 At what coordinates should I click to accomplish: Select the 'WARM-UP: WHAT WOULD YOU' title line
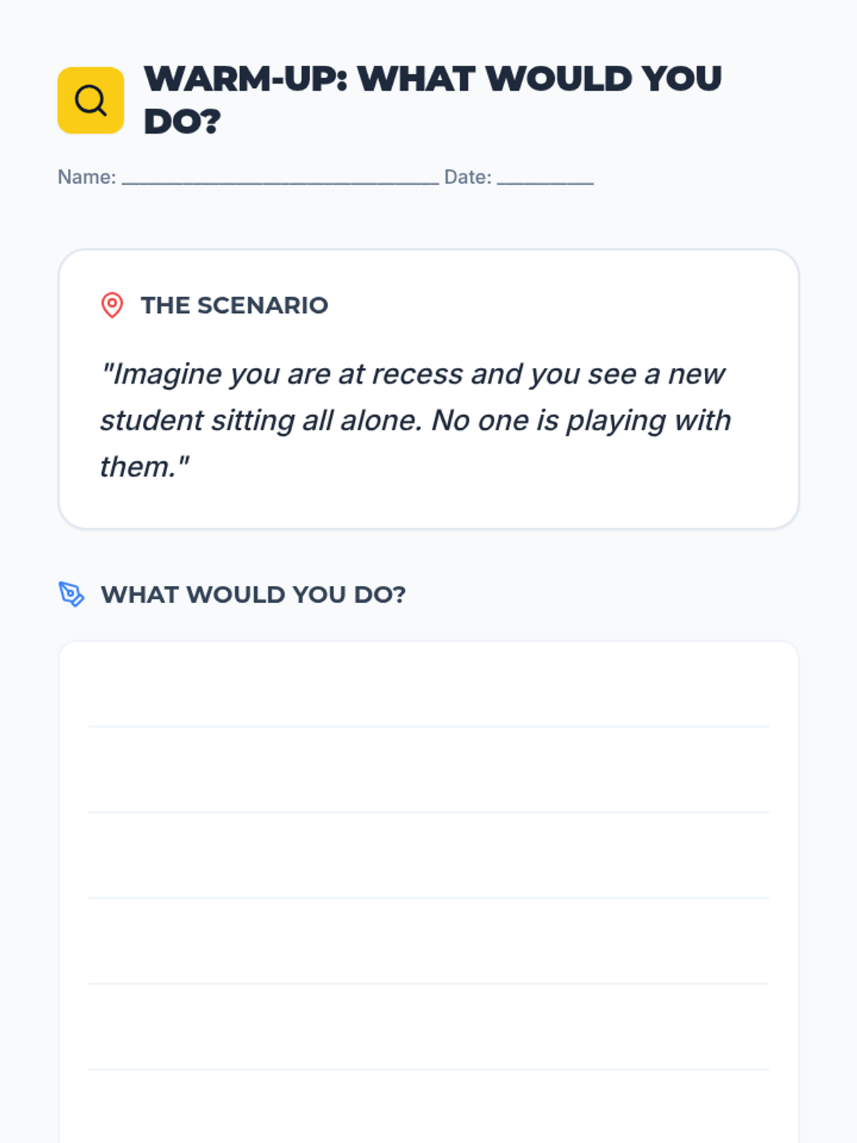click(x=433, y=79)
